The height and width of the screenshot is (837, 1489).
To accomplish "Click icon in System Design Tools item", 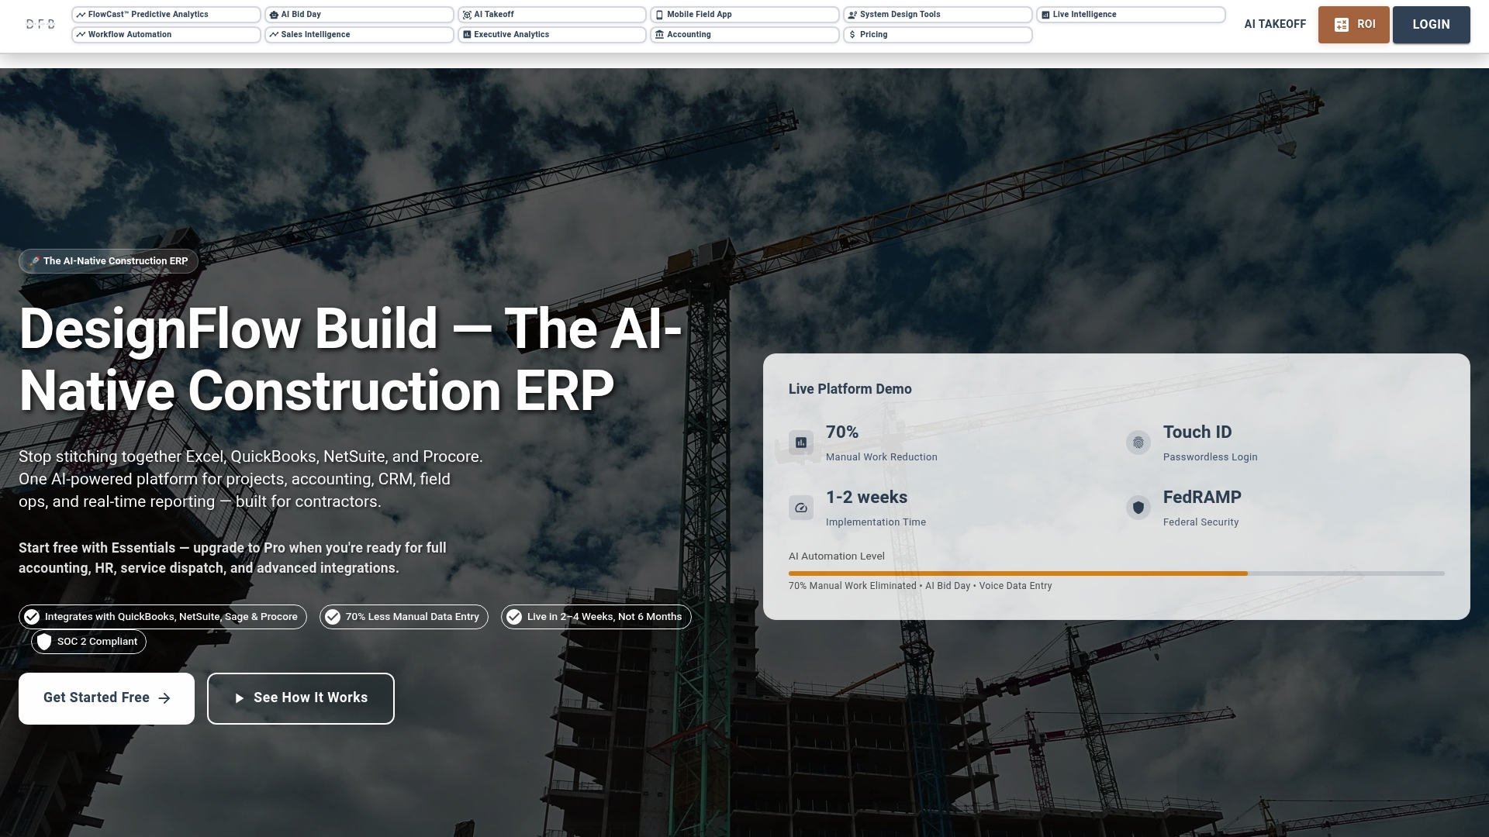I will pos(852,15).
